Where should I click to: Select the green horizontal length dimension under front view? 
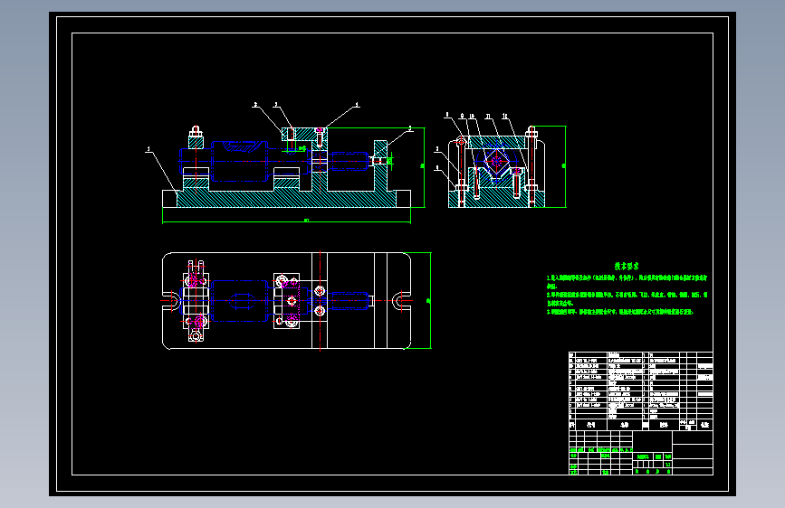click(286, 221)
